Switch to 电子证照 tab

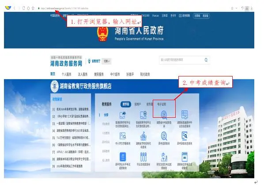coord(162,104)
